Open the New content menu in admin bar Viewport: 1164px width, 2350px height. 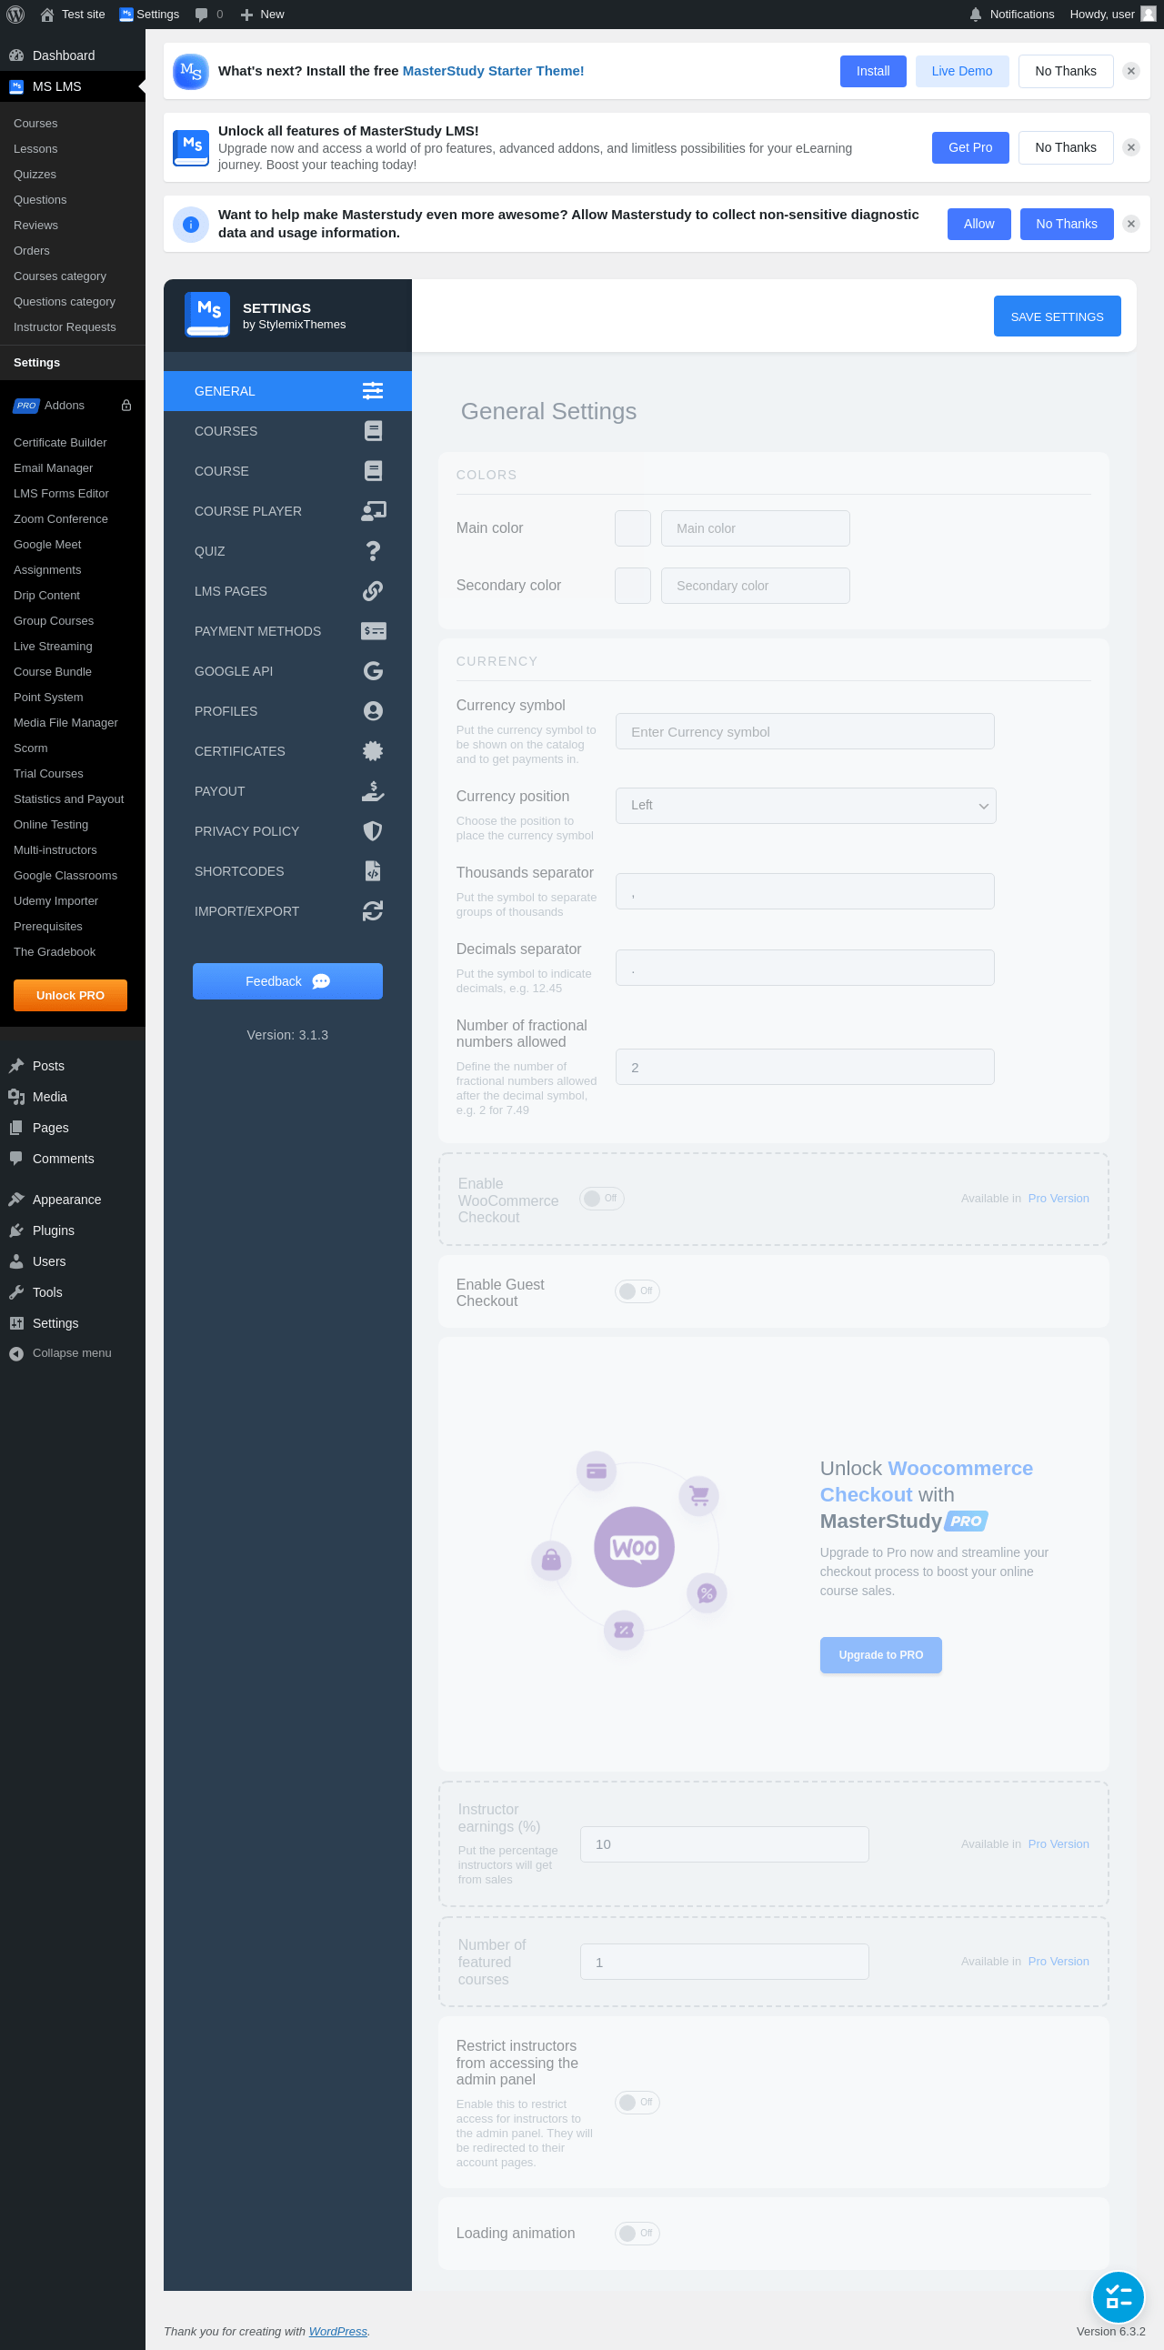(x=262, y=15)
